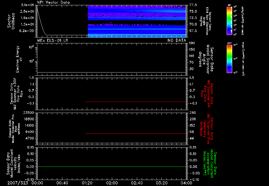Viewport: 269px width, 186px height.
Task: Click the 04:00 time axis label
Action: coord(186,183)
